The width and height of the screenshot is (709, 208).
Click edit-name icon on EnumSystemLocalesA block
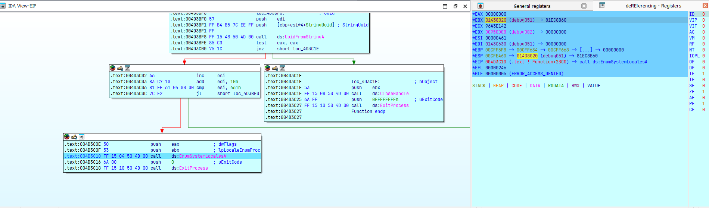tap(74, 137)
